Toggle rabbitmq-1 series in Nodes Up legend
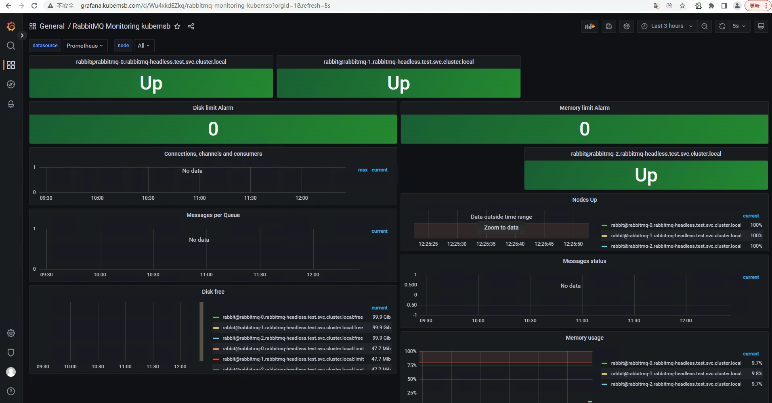The width and height of the screenshot is (772, 403). [676, 236]
